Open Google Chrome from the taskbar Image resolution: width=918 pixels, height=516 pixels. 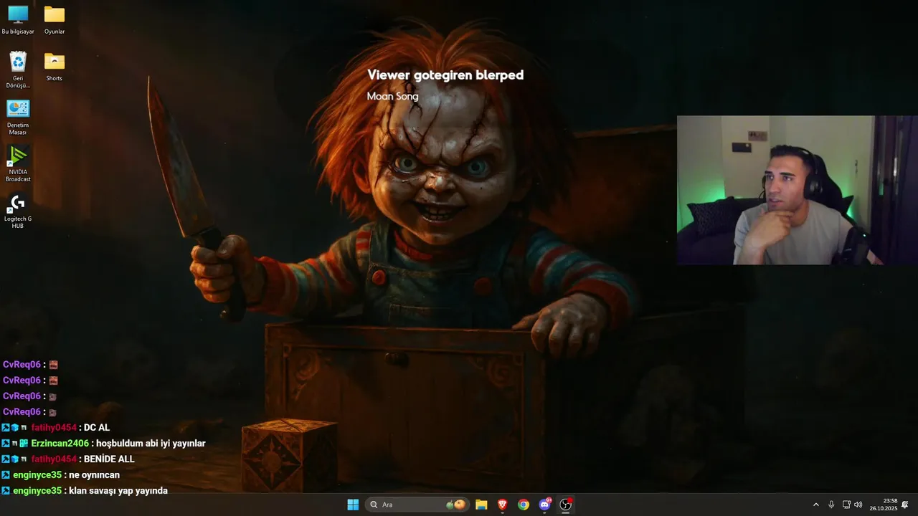(524, 505)
